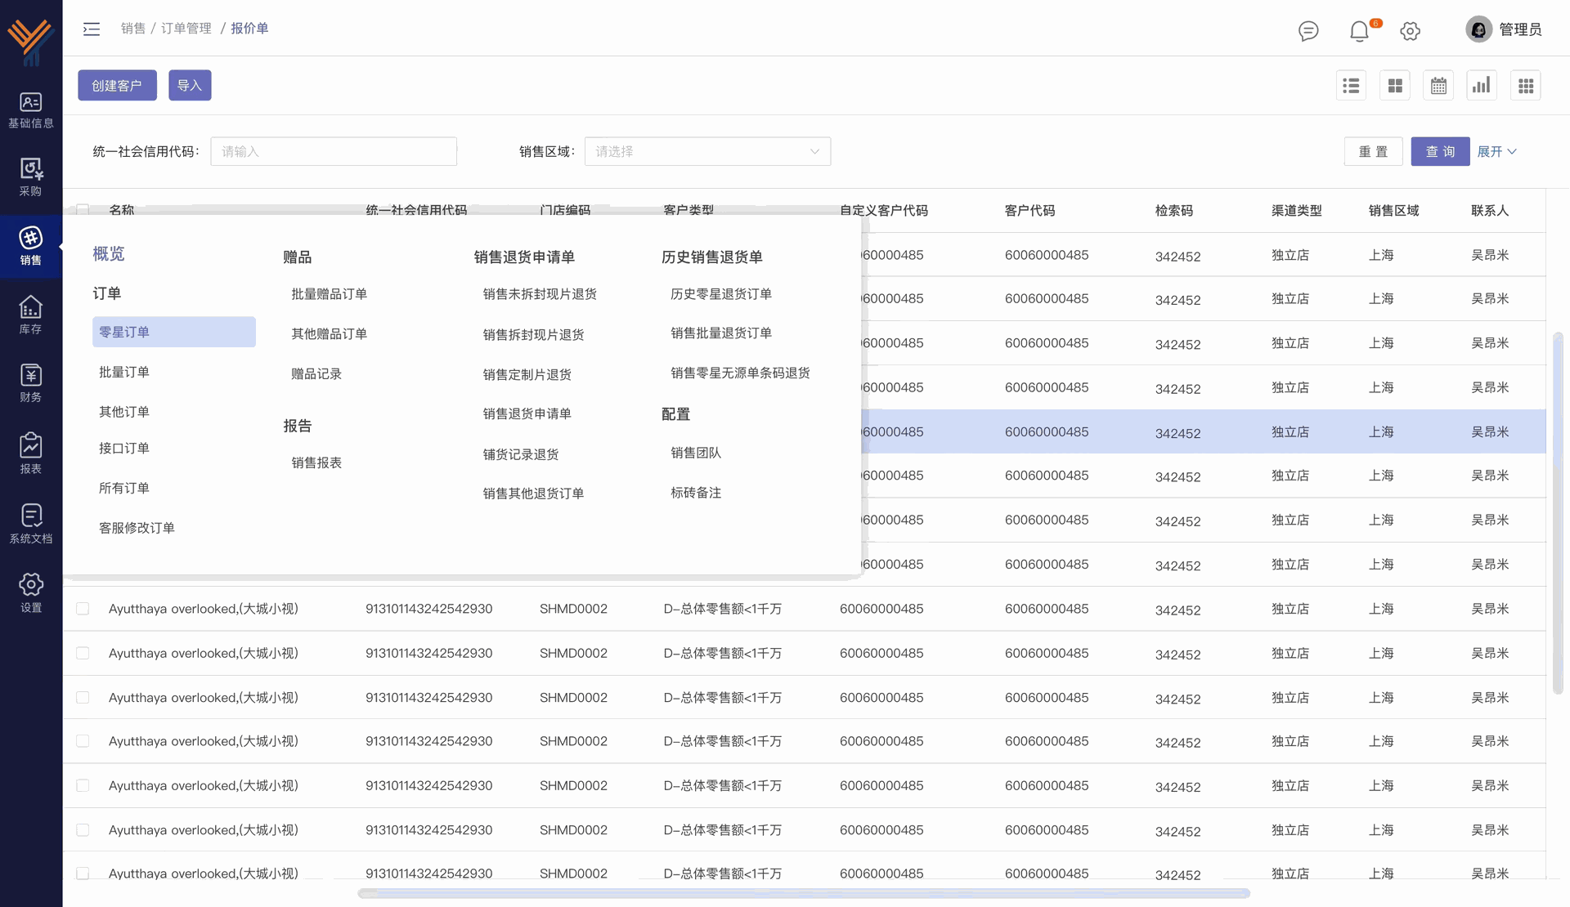This screenshot has height=907, width=1570.
Task: Toggle the menu collapse hamburger icon
Action: coord(92,29)
